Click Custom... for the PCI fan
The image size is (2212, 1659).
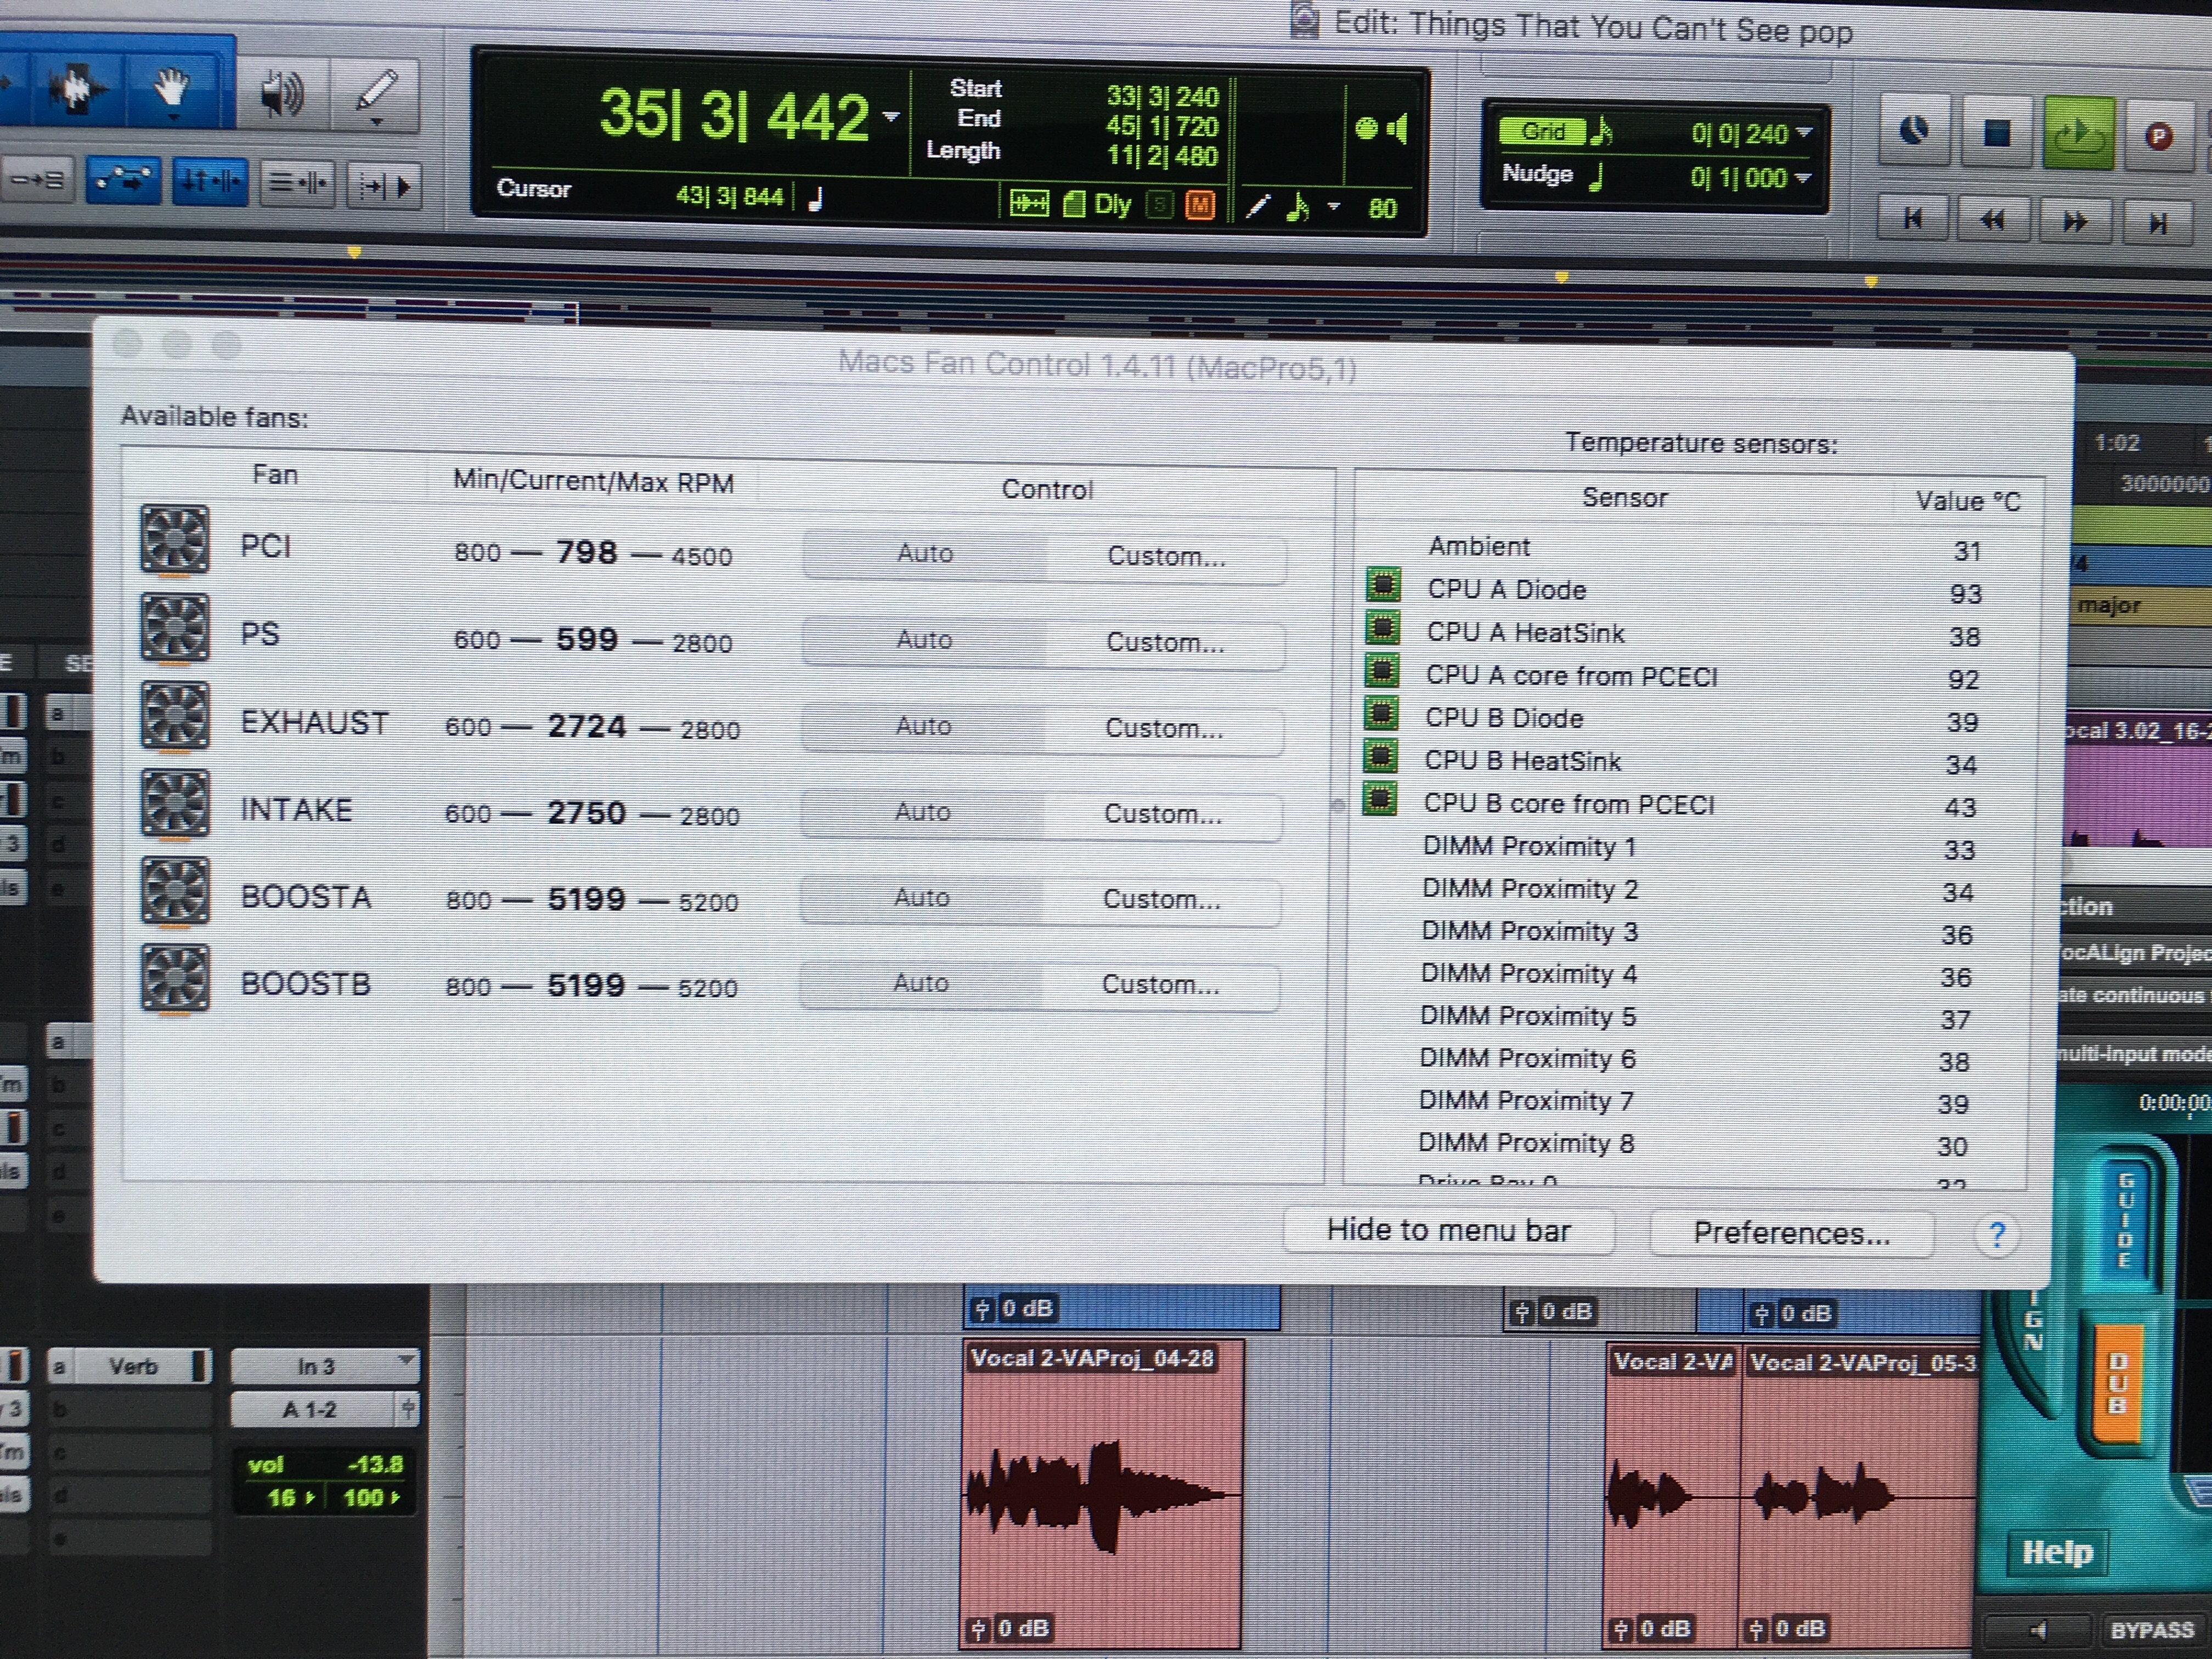pos(1166,557)
